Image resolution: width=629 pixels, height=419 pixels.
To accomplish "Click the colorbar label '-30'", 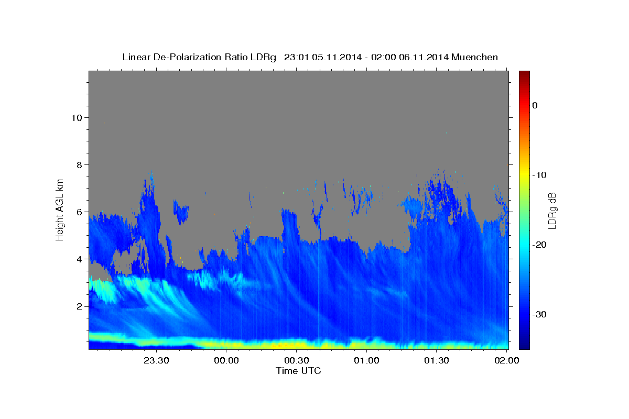I will click(539, 314).
